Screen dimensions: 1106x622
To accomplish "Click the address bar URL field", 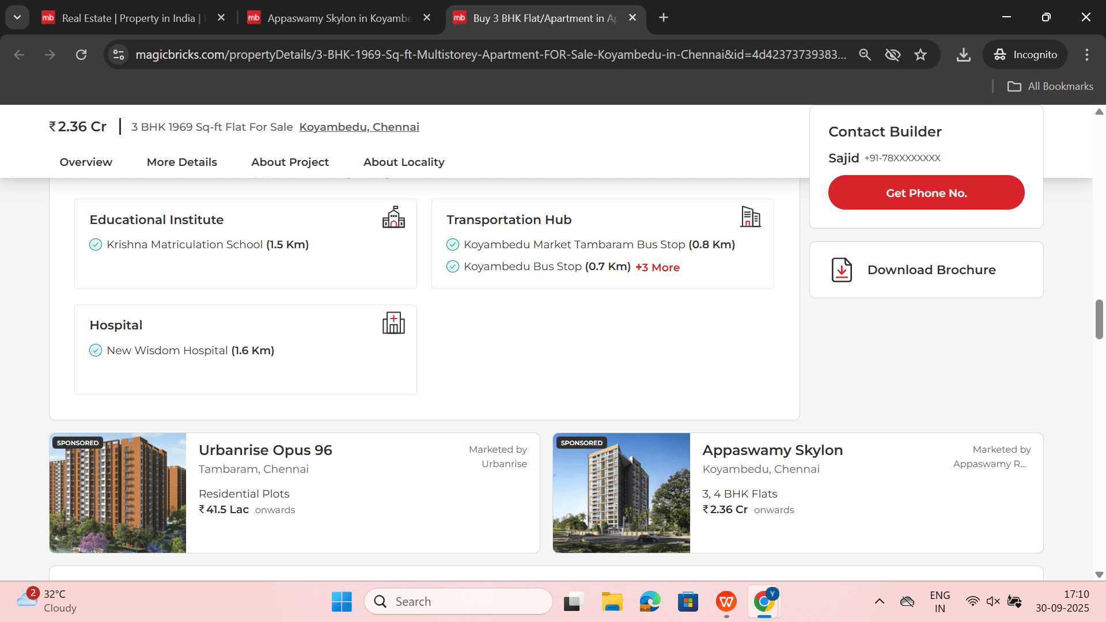I will point(490,55).
